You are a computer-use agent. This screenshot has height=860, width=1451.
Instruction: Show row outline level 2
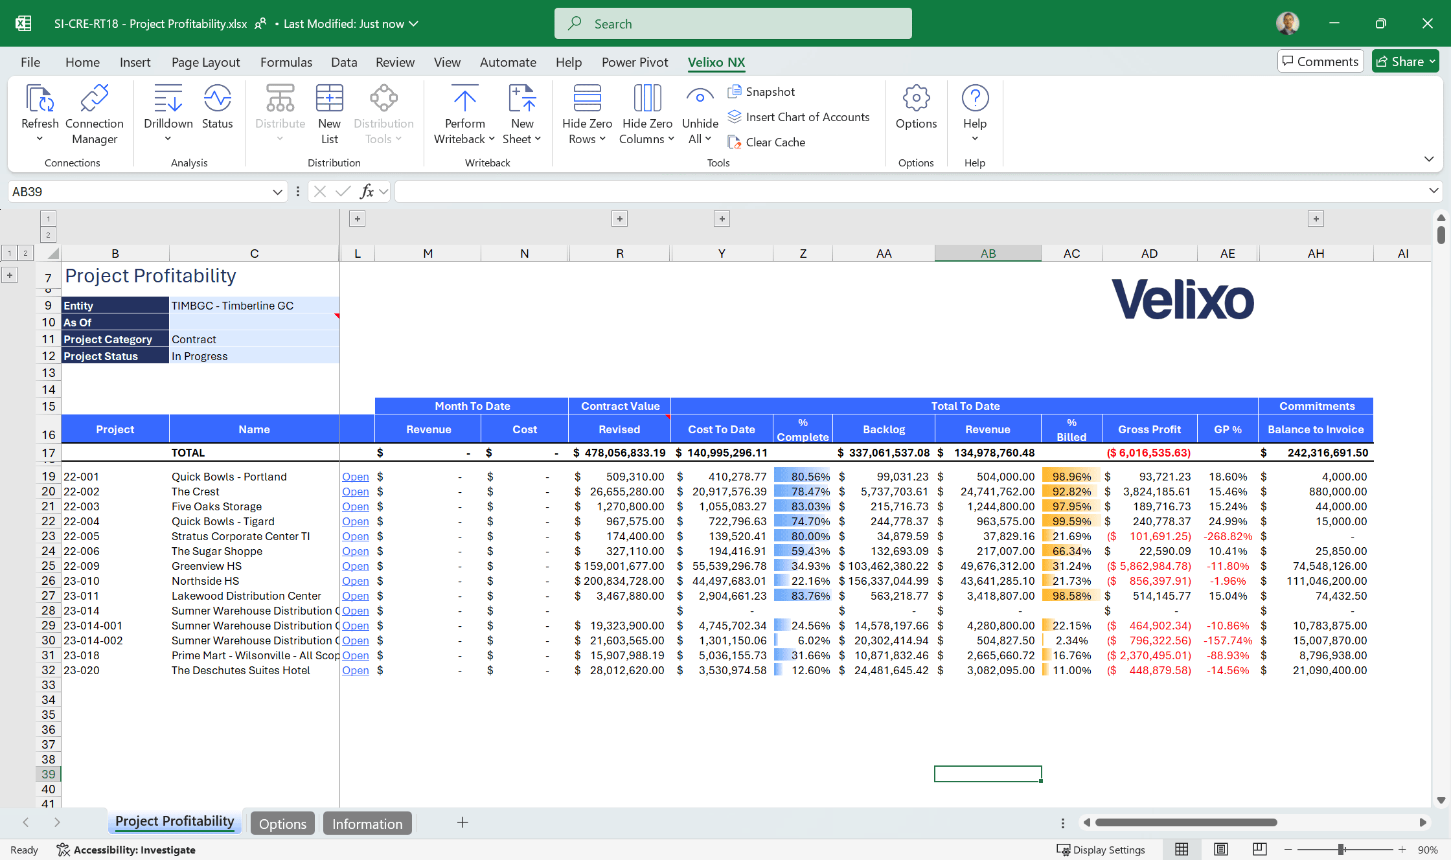(25, 253)
